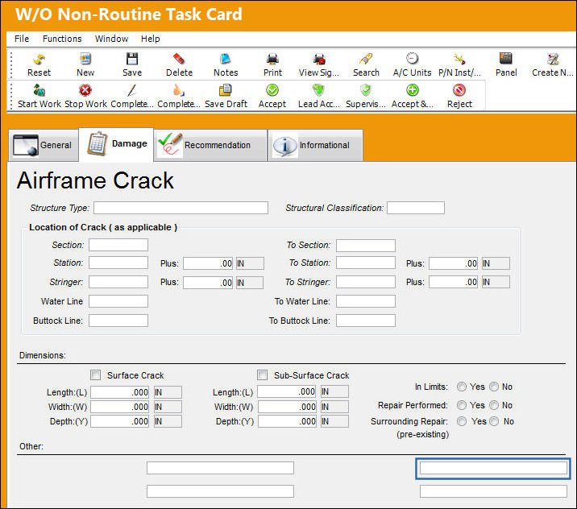577x509 pixels.
Task: Save the task card with Save icon
Action: point(132,59)
